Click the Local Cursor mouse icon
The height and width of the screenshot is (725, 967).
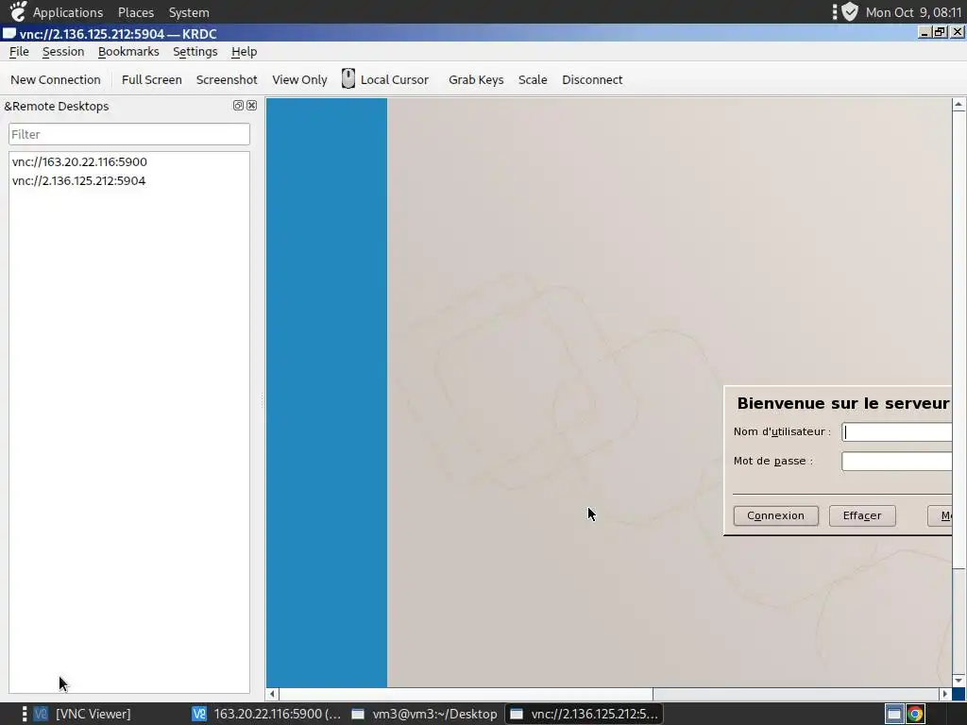coord(348,79)
